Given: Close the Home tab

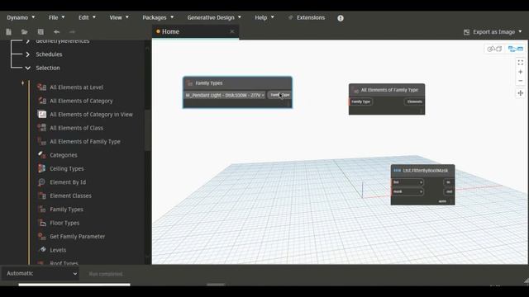Looking at the screenshot, I should click(x=232, y=31).
